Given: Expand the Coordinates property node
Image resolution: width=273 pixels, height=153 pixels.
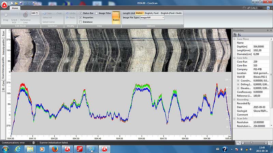Looking at the screenshot, I should click(238, 81).
